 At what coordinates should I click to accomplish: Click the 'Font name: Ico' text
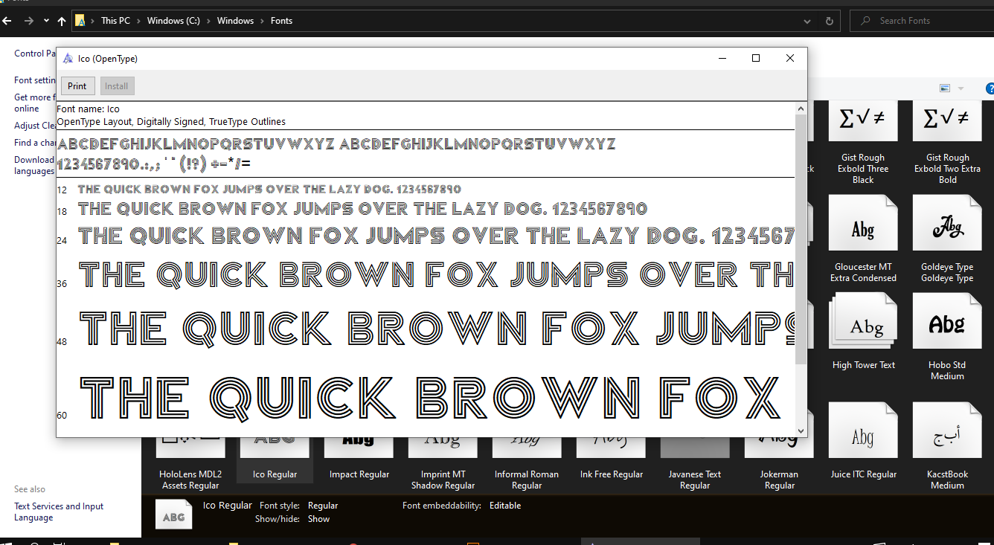coord(88,109)
